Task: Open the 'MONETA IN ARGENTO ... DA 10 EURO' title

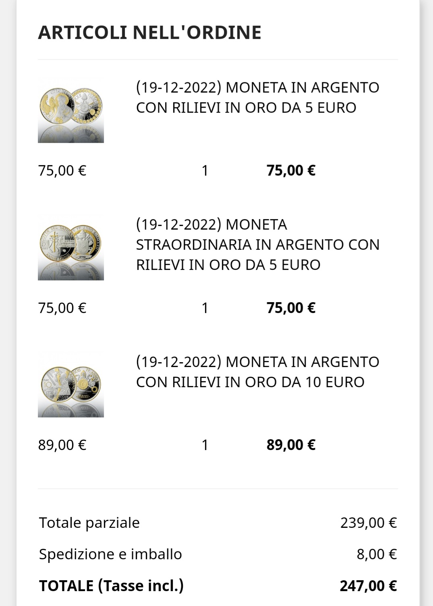Action: tap(257, 372)
